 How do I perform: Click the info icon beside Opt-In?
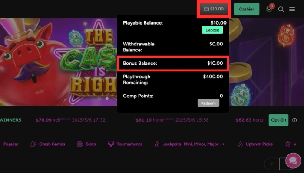pos(294,120)
